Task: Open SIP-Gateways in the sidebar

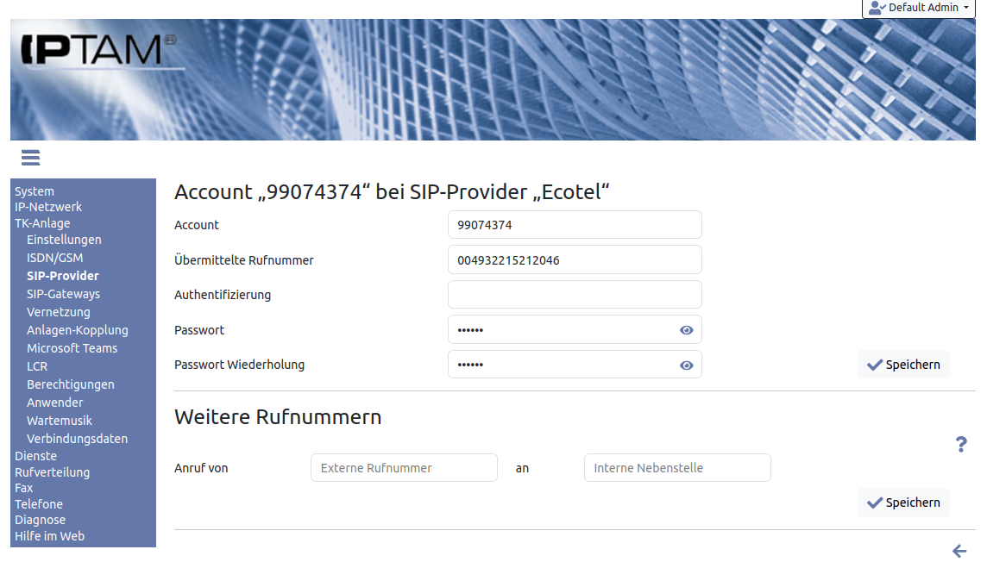Action: (x=63, y=294)
